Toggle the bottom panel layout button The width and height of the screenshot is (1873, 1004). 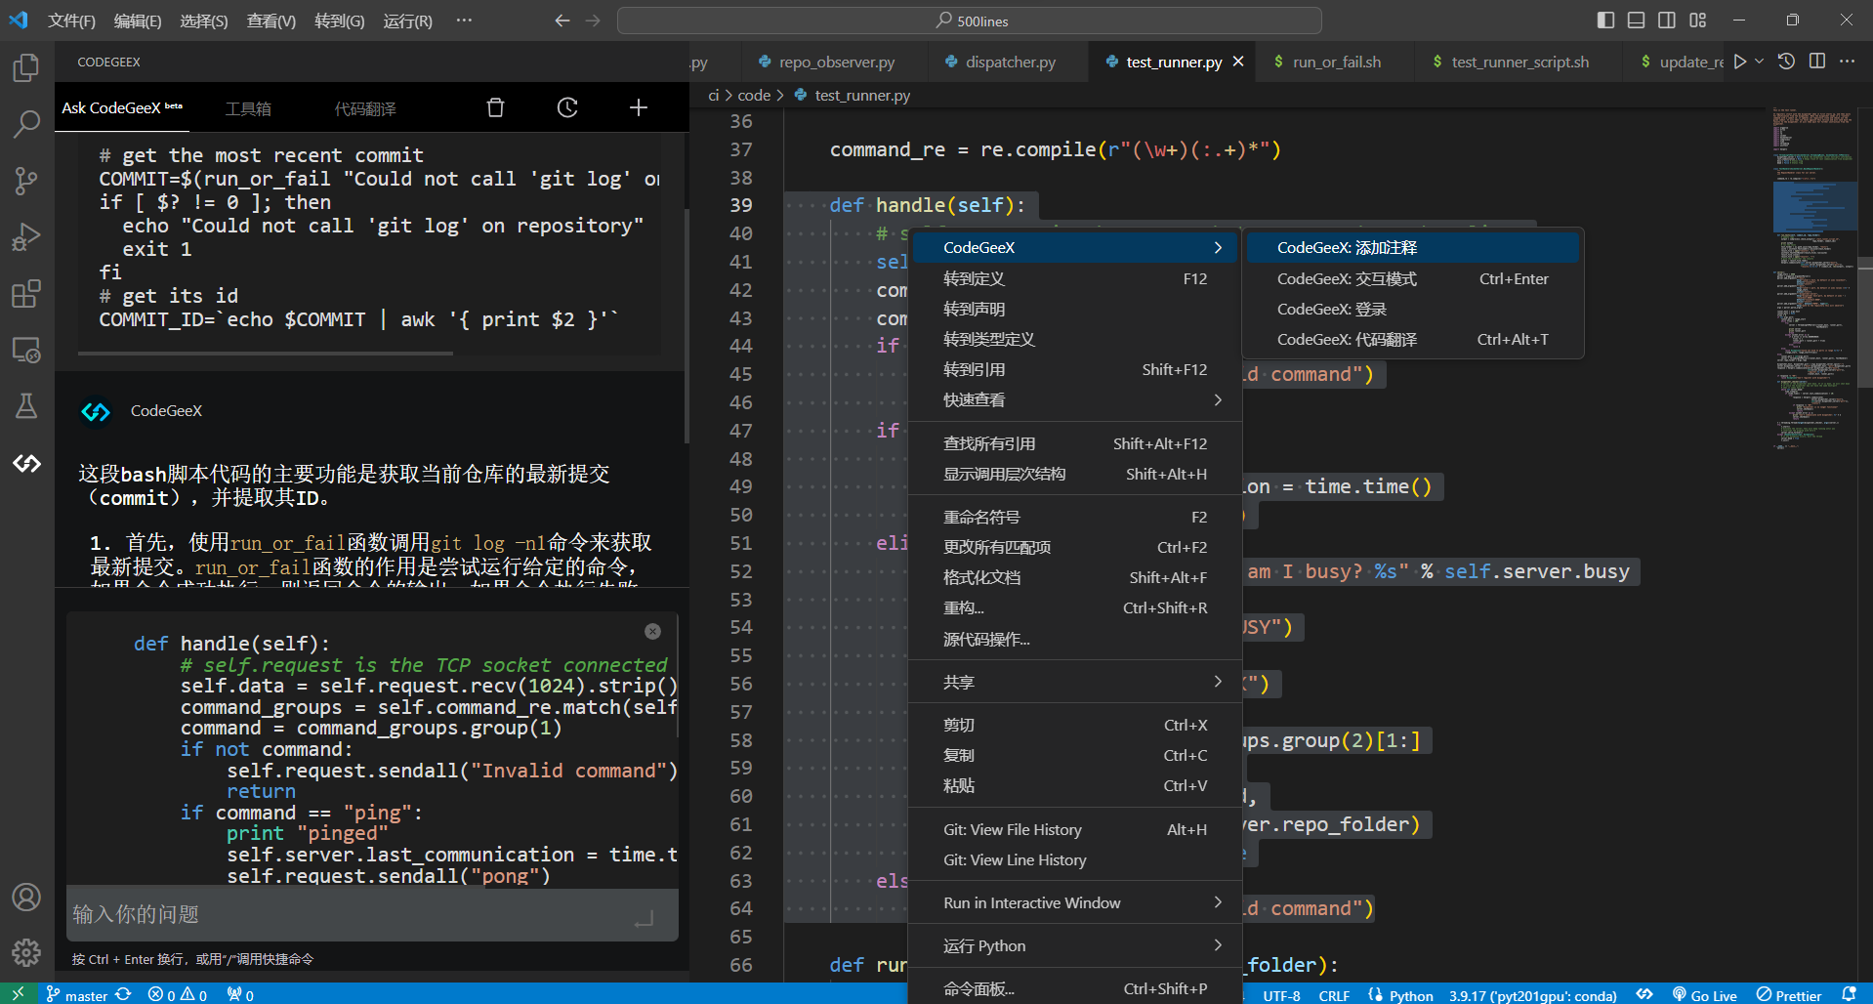1636,21
